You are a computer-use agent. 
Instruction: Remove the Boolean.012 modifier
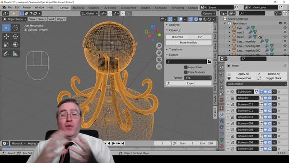click(x=279, y=105)
